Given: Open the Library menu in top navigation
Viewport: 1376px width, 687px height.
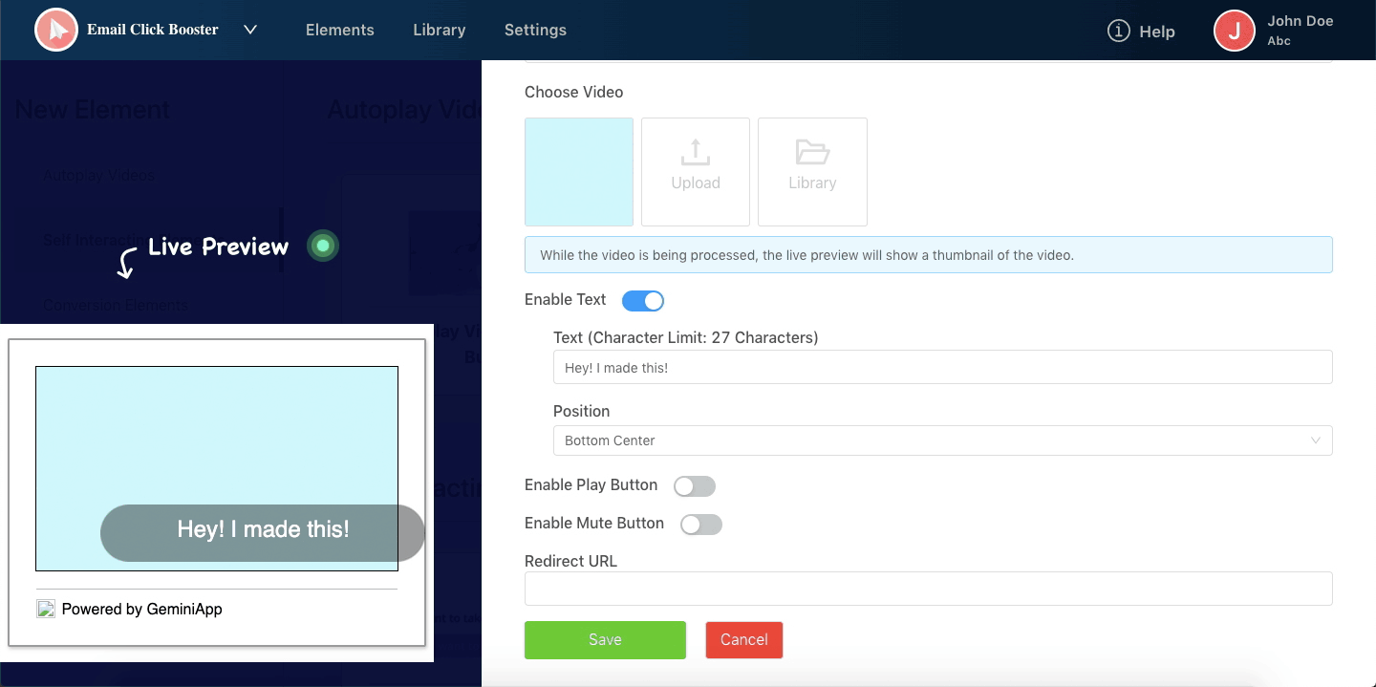Looking at the screenshot, I should [x=439, y=30].
